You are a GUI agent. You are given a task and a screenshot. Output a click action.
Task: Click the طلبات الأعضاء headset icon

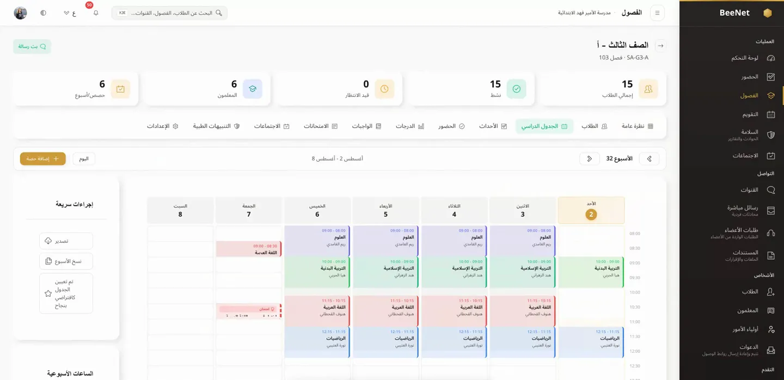pyautogui.click(x=771, y=233)
